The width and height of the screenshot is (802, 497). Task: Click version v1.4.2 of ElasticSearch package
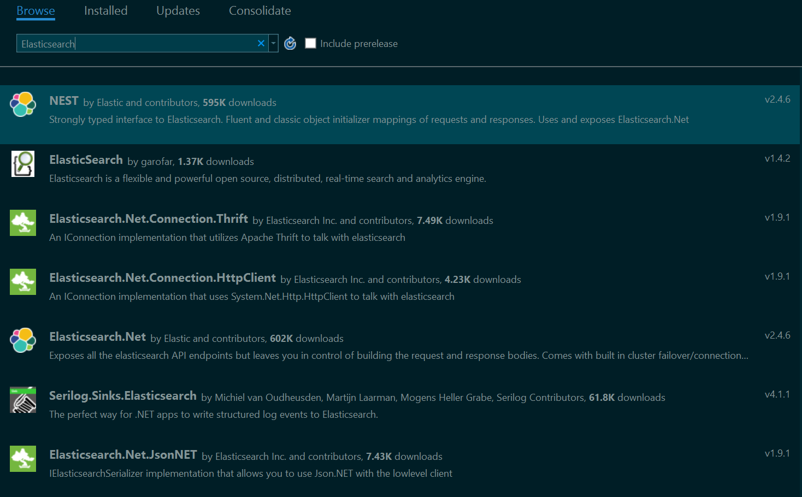777,158
